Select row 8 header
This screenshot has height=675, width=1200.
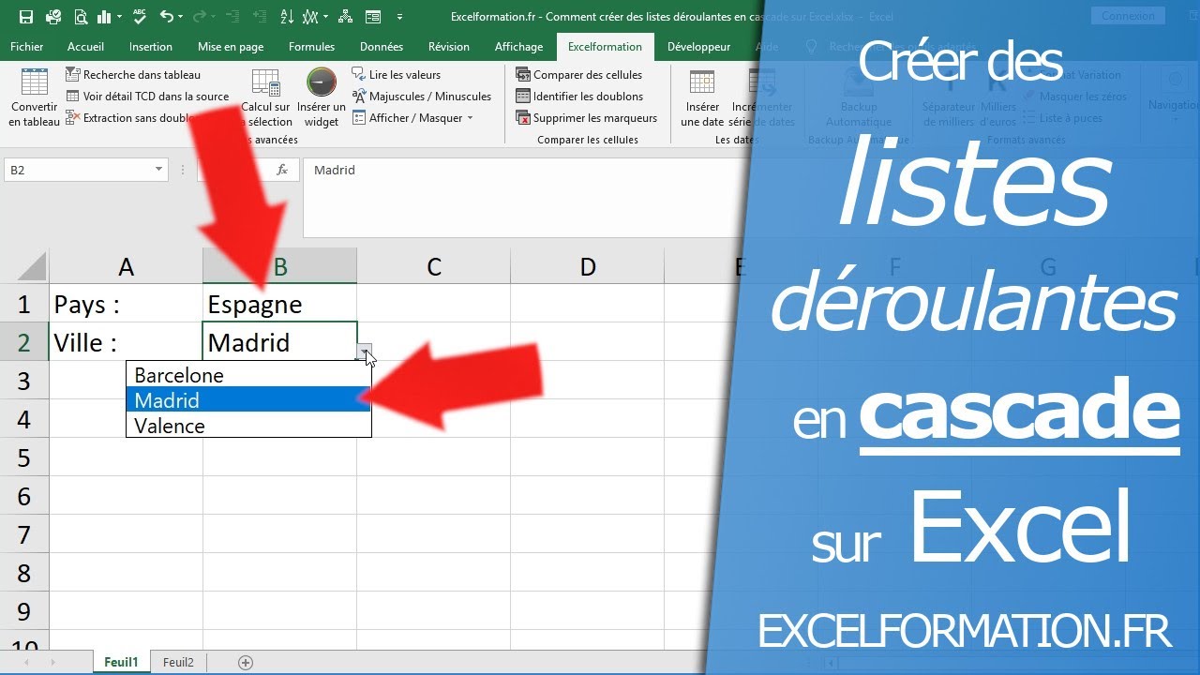[24, 573]
